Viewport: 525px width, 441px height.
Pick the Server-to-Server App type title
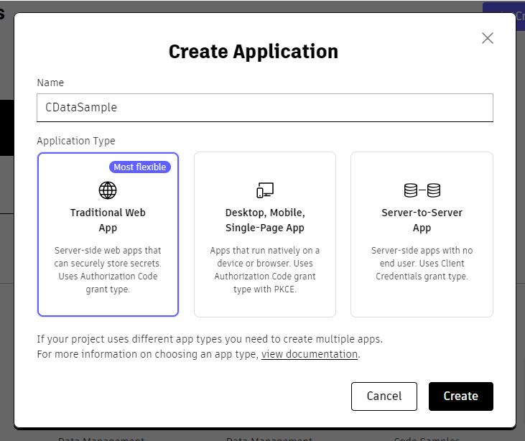(422, 220)
